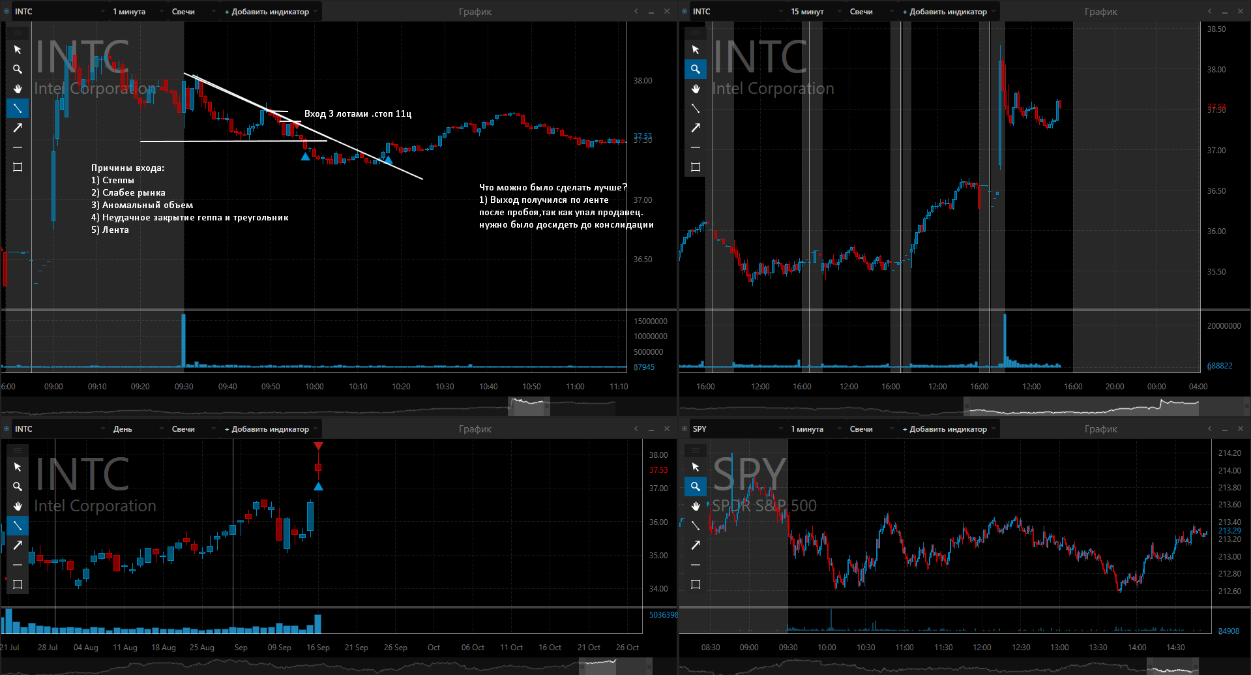The width and height of the screenshot is (1251, 675).
Task: Pick the hand tool in INTC 15-minute chart
Action: click(696, 89)
